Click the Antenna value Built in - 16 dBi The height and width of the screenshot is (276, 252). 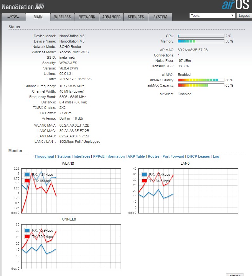[x=71, y=118]
